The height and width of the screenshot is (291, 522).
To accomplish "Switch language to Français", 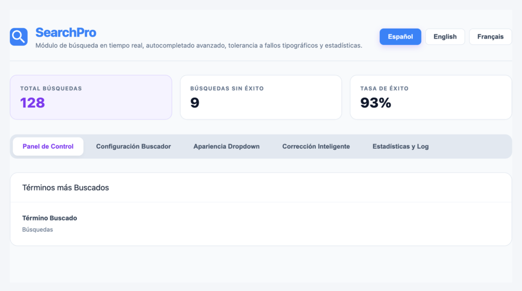I will (490, 37).
